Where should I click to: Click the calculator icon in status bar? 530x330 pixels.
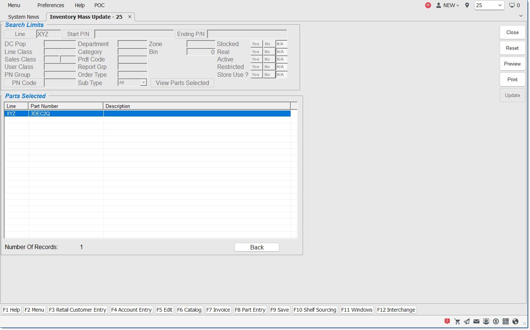pyautogui.click(x=506, y=321)
